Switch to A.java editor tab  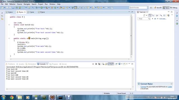(9, 12)
